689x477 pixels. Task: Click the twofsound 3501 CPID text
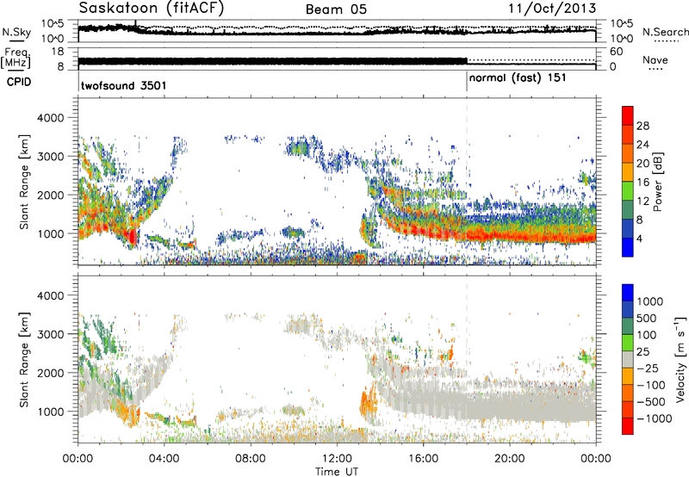click(x=123, y=85)
